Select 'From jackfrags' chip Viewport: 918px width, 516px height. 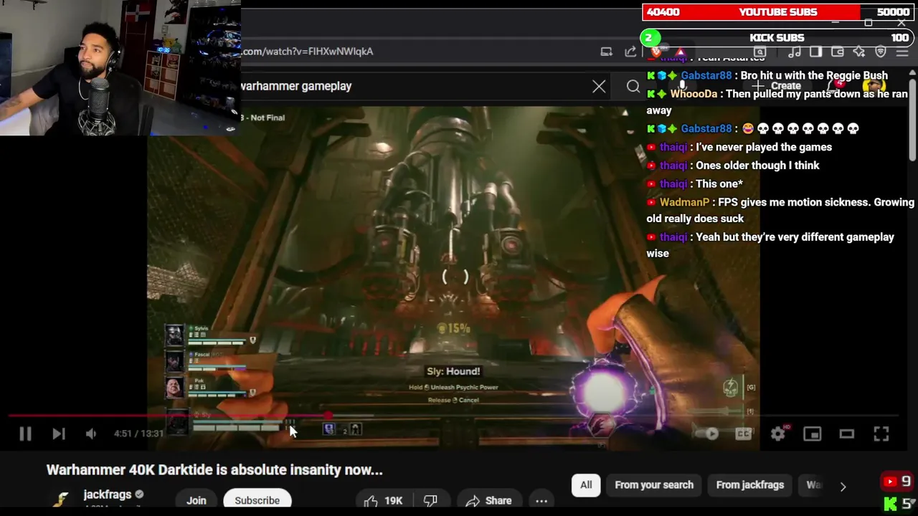[x=749, y=485]
